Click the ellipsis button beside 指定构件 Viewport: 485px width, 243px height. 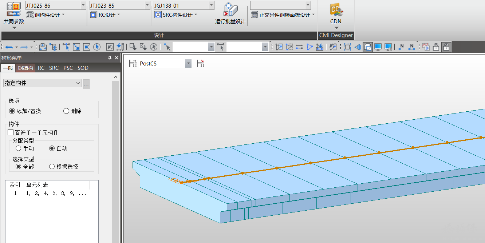coord(86,84)
